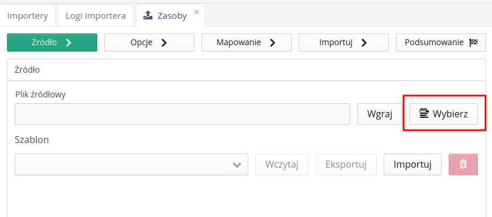
Task: Click the arrow icon on the green Źródło step
Action: tap(69, 43)
